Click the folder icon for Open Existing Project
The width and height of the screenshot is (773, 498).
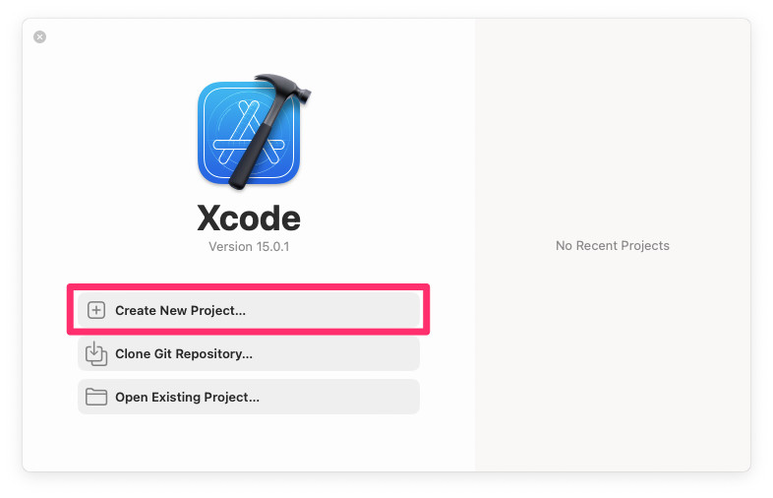click(x=96, y=397)
